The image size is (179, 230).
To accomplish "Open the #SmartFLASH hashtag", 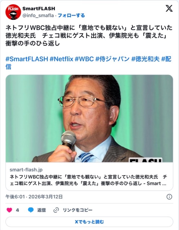I will coord(27,59).
